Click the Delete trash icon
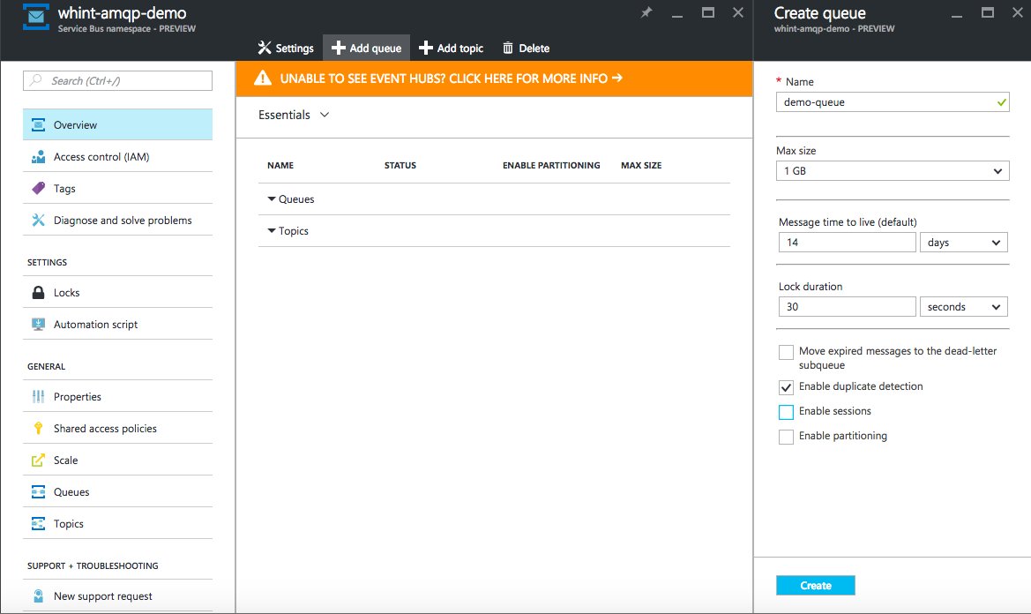 507,48
